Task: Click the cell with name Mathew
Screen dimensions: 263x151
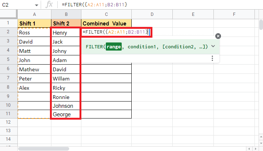Action: [x=34, y=69]
